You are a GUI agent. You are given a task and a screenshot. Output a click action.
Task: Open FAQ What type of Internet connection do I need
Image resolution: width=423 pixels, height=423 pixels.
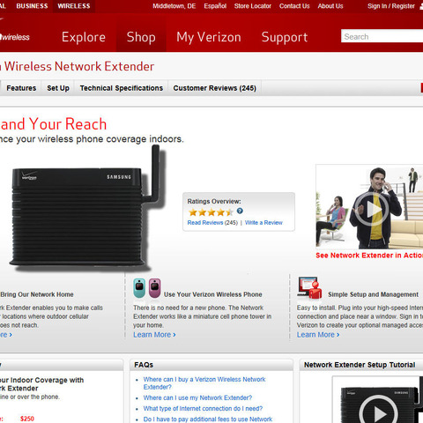point(203,409)
